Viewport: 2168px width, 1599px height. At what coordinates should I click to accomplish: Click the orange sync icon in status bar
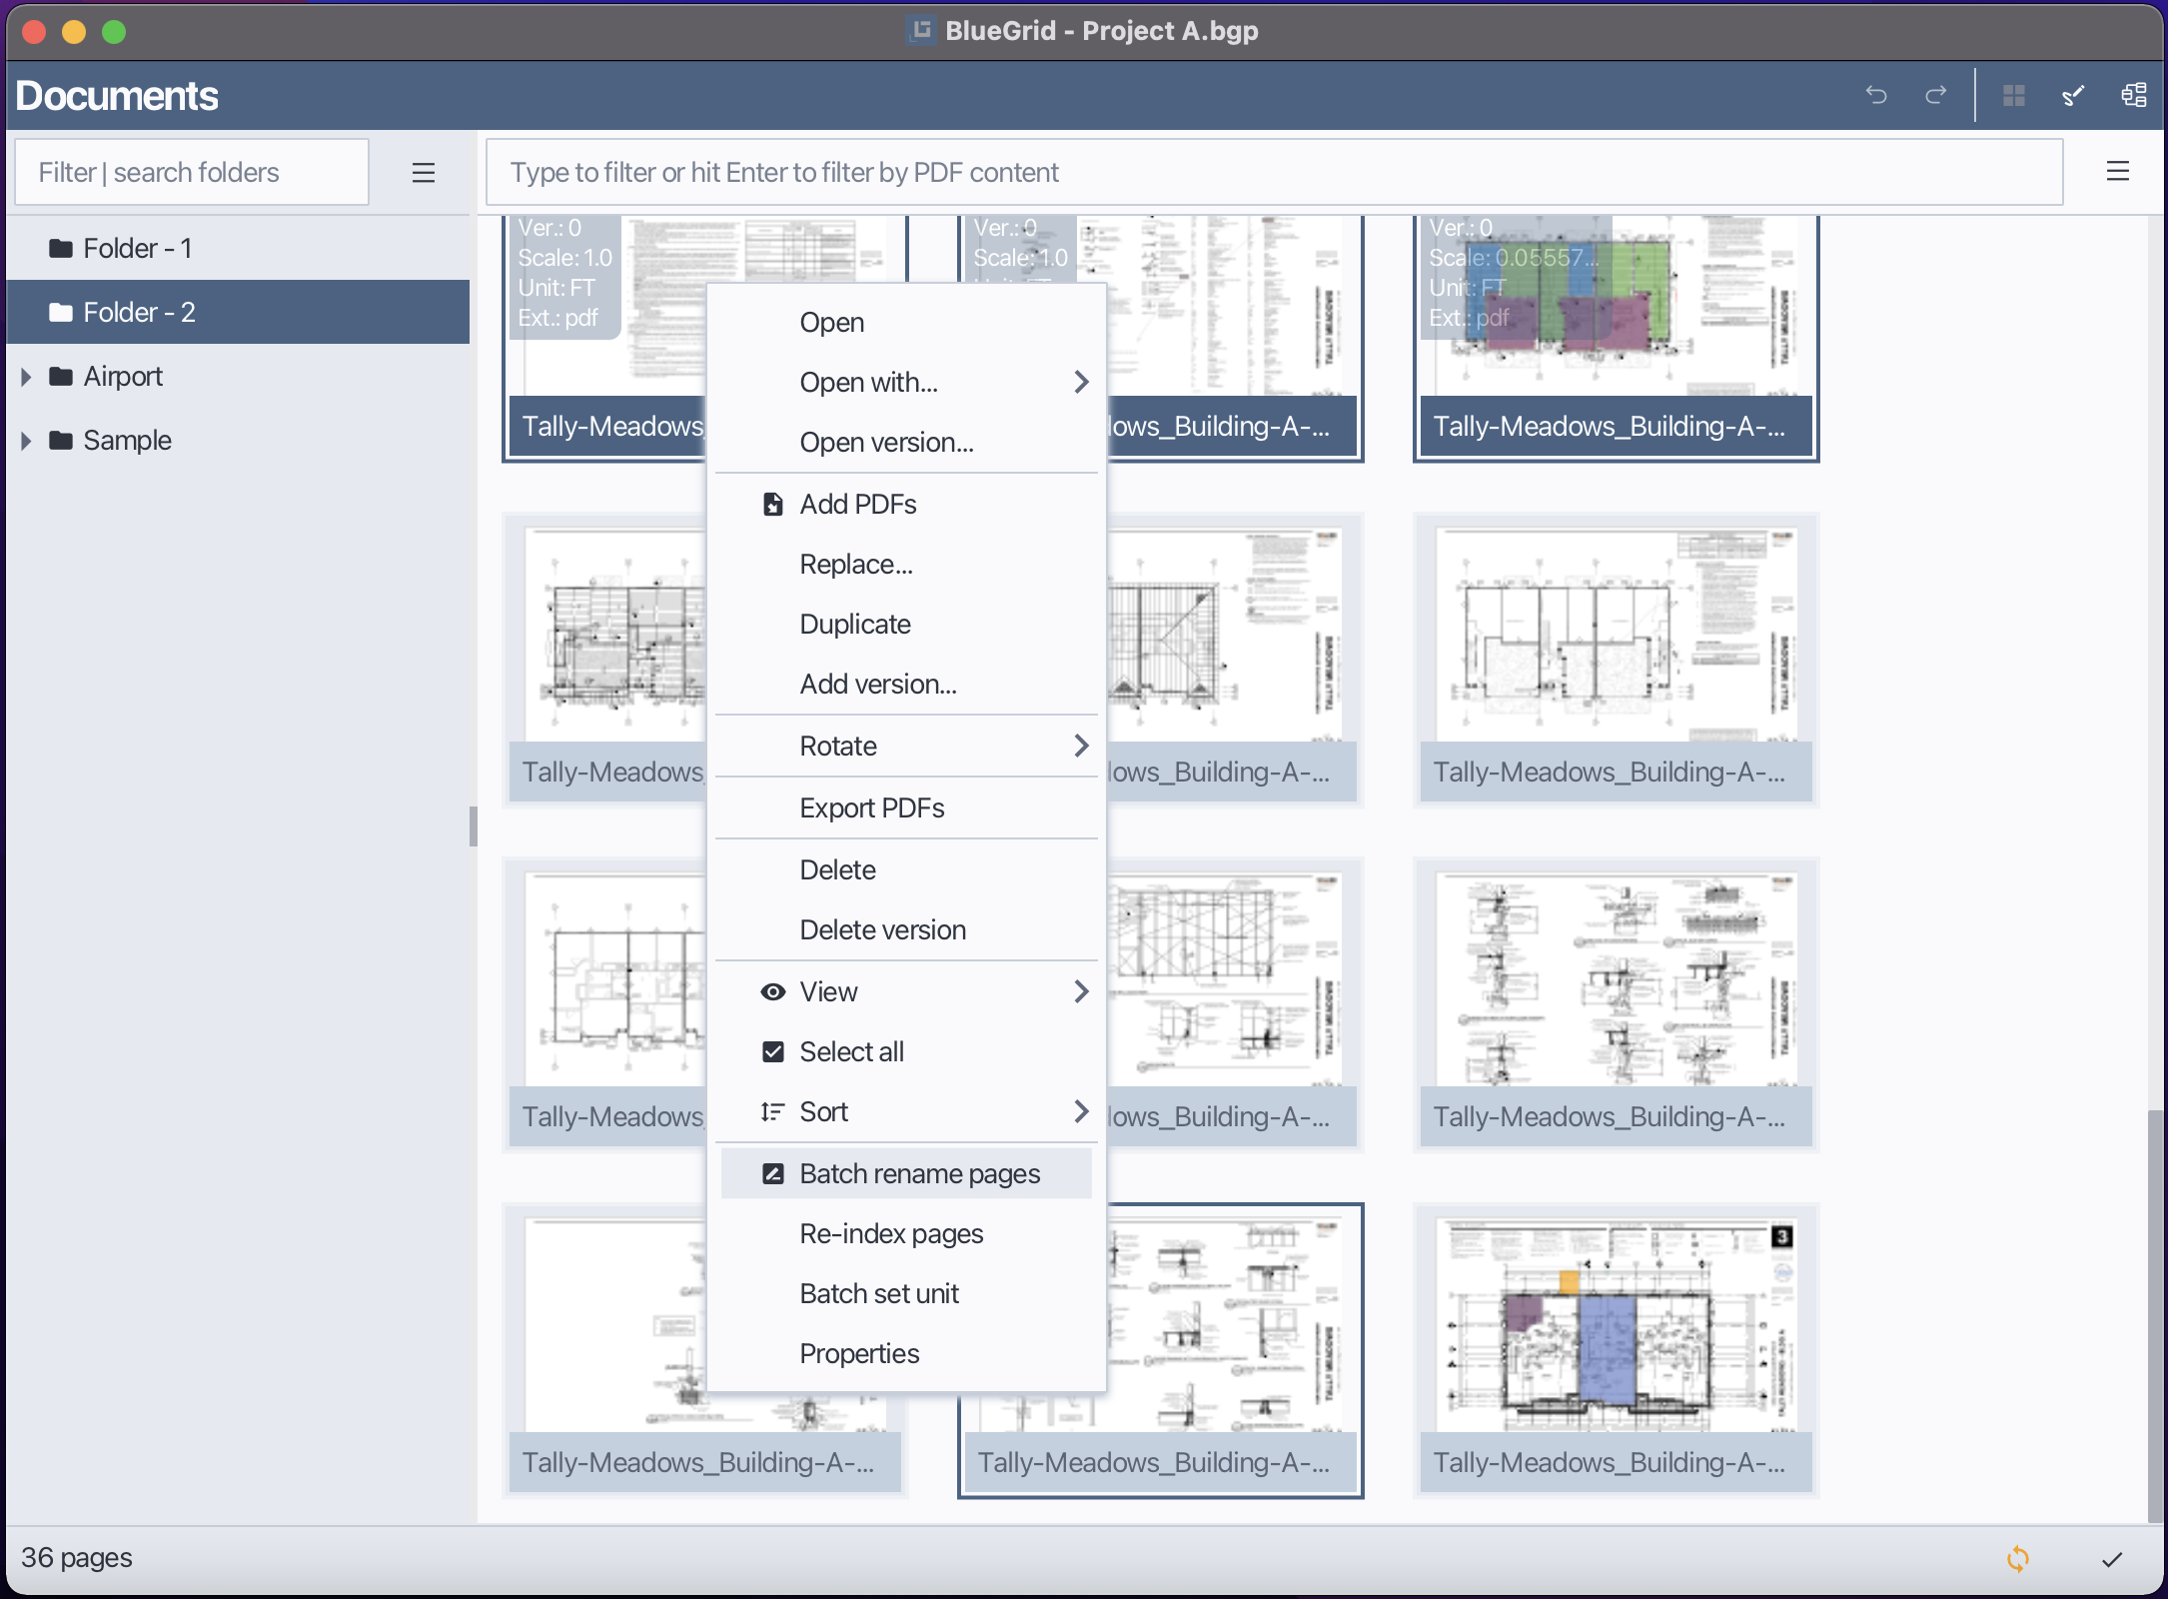point(2017,1558)
